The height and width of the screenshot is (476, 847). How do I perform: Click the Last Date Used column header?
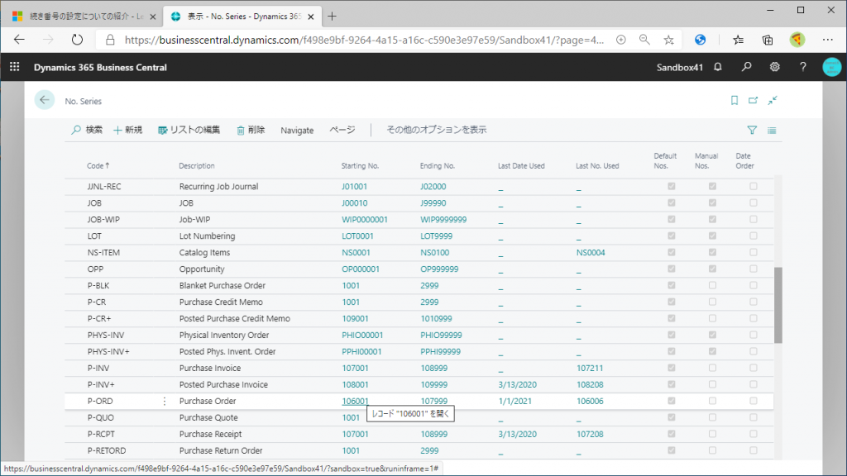521,165
